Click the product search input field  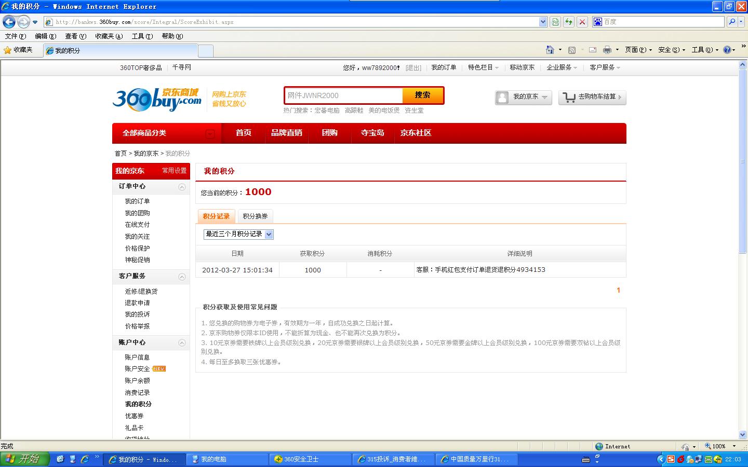[x=343, y=95]
